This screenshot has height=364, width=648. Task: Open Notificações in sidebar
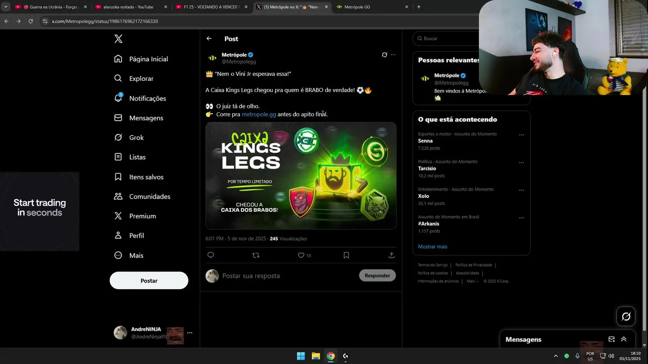(x=140, y=98)
